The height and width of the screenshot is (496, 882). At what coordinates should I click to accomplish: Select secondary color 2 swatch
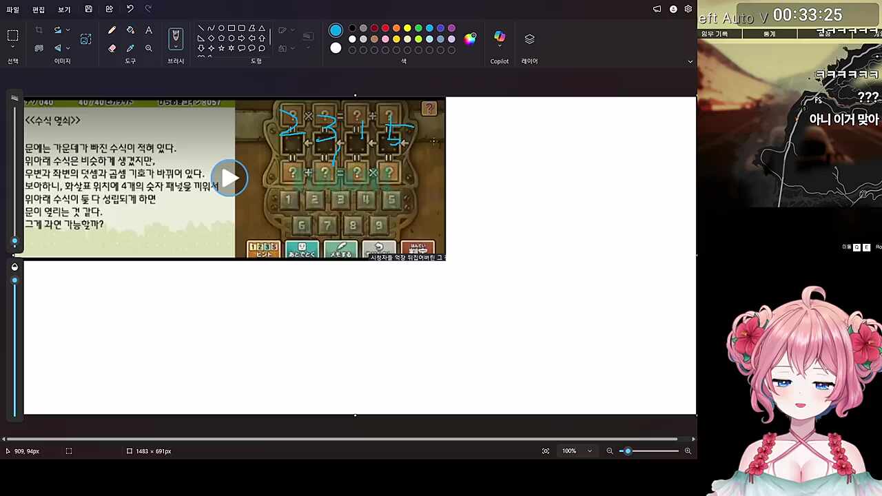(x=336, y=48)
